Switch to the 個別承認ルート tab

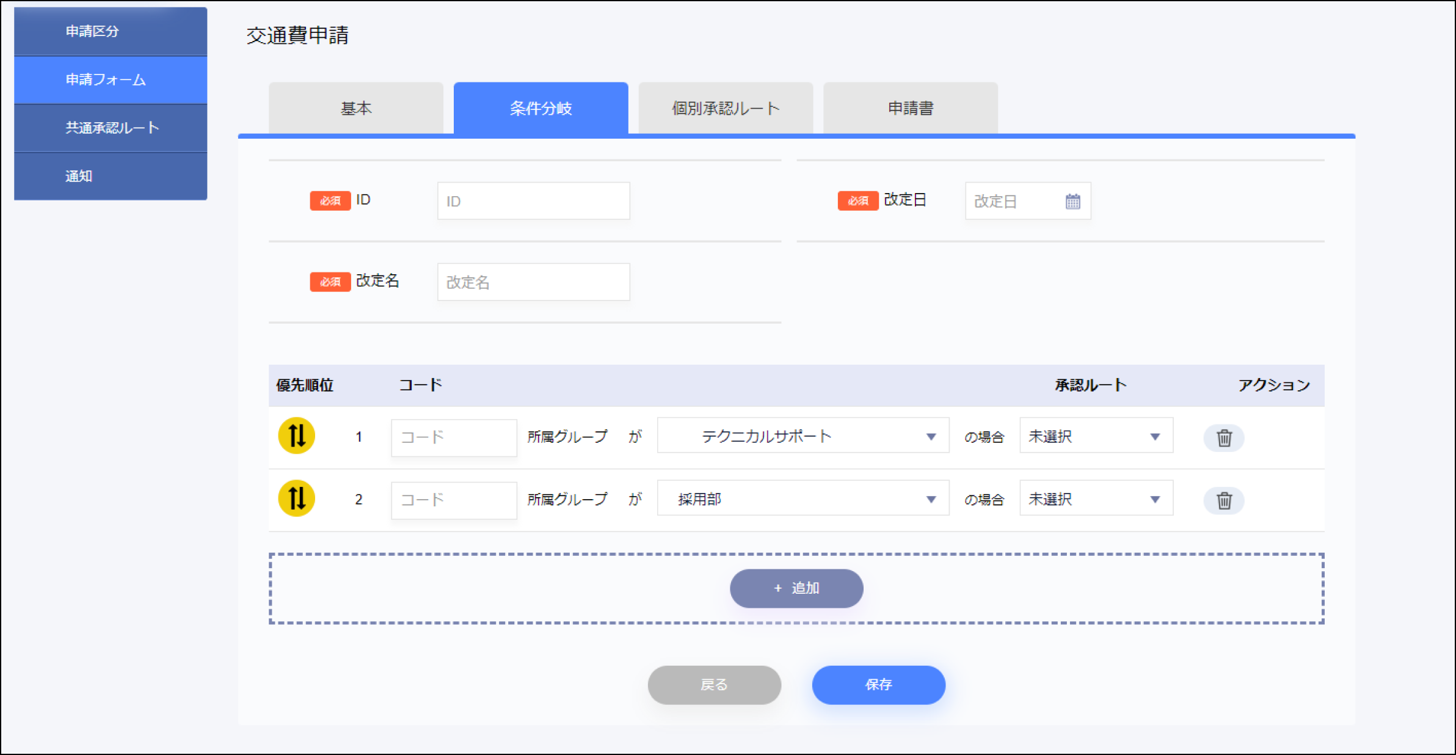click(726, 108)
